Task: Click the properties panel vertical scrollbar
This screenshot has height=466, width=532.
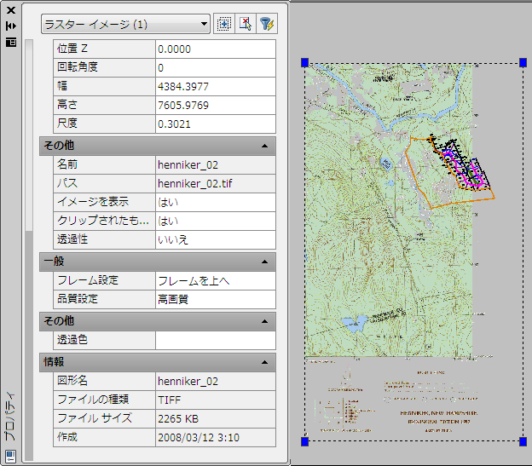Action: click(x=29, y=250)
